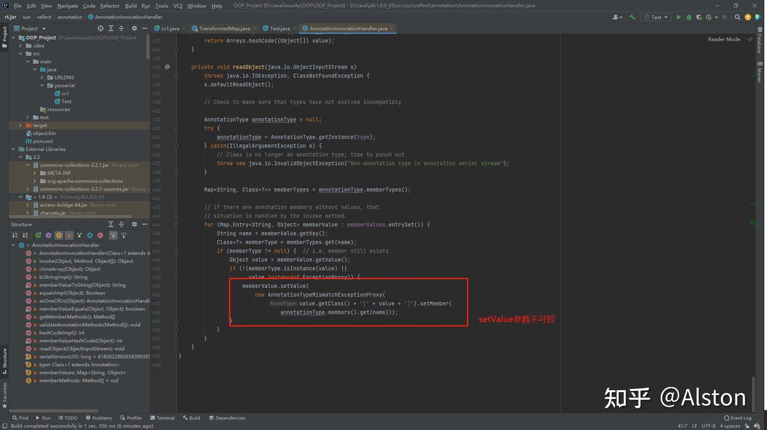767x430 pixels.
Task: Build the project with the hammer icon
Action: 632,17
